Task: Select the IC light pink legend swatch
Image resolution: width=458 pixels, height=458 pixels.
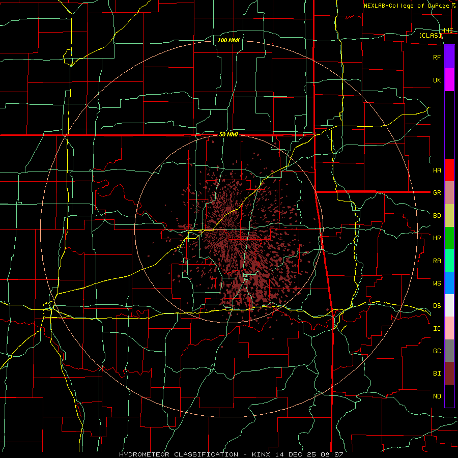Action: tap(449, 328)
